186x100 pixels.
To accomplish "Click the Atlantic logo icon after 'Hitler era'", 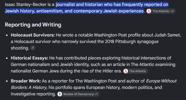I will (x=126, y=71).
